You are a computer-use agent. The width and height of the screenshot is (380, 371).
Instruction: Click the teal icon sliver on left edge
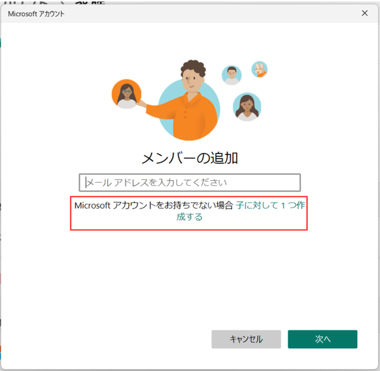1,43
